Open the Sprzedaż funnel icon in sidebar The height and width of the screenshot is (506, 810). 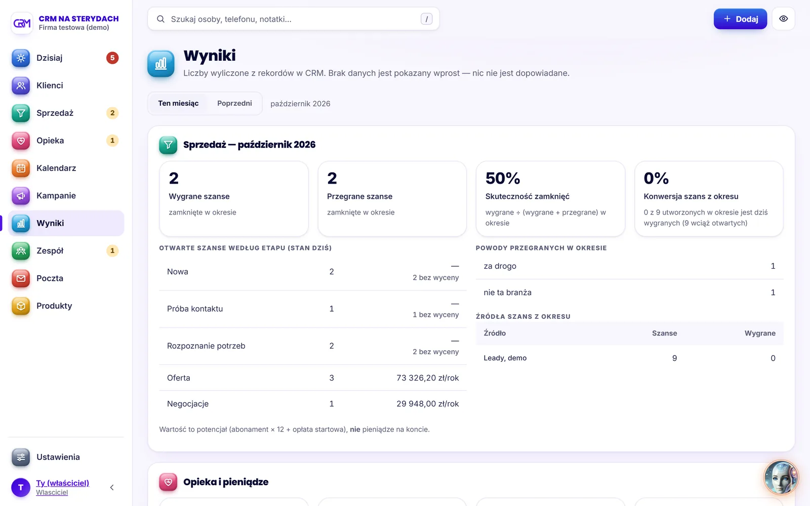point(21,113)
